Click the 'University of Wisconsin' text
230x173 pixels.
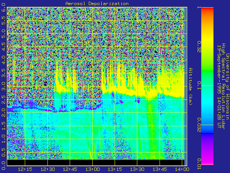227,86
